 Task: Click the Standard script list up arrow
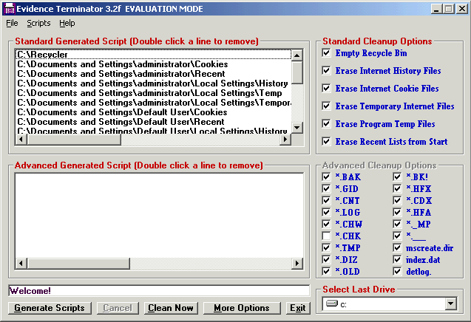click(x=297, y=55)
